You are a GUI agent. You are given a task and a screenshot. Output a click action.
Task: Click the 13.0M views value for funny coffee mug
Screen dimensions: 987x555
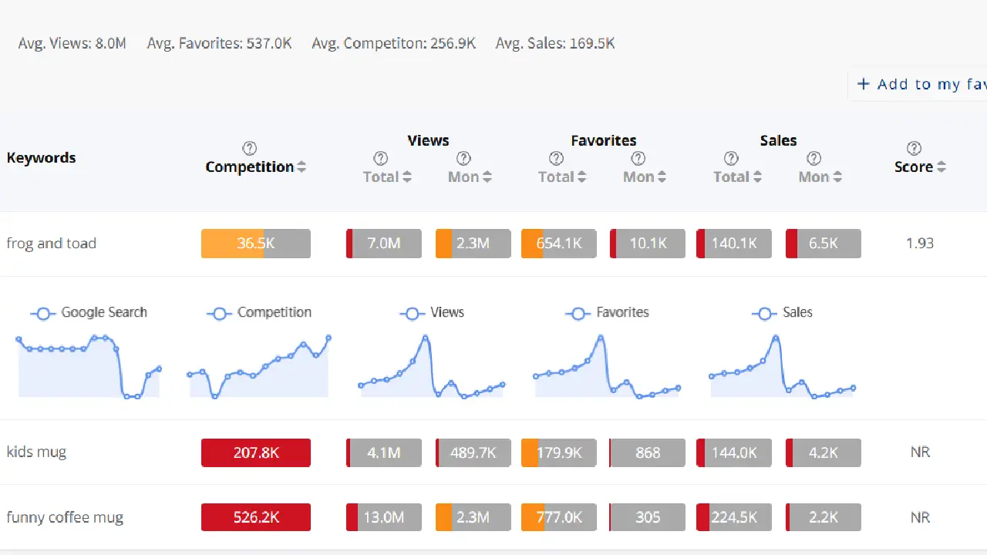click(x=383, y=517)
